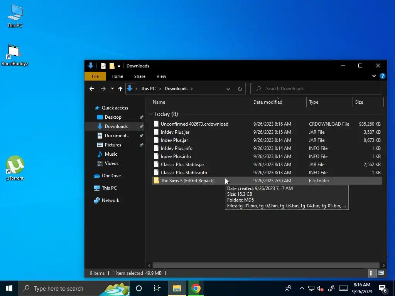Click horizontal scrollbar in file list

tap(266, 265)
